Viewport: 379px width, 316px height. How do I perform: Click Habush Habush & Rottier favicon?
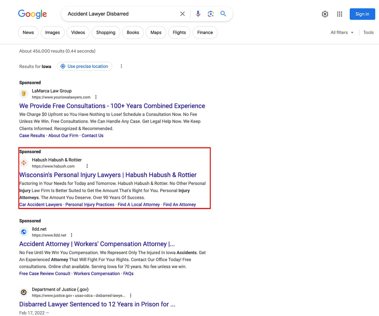coord(24,162)
